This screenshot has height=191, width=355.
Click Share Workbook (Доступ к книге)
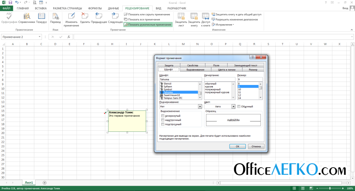click(x=205, y=20)
